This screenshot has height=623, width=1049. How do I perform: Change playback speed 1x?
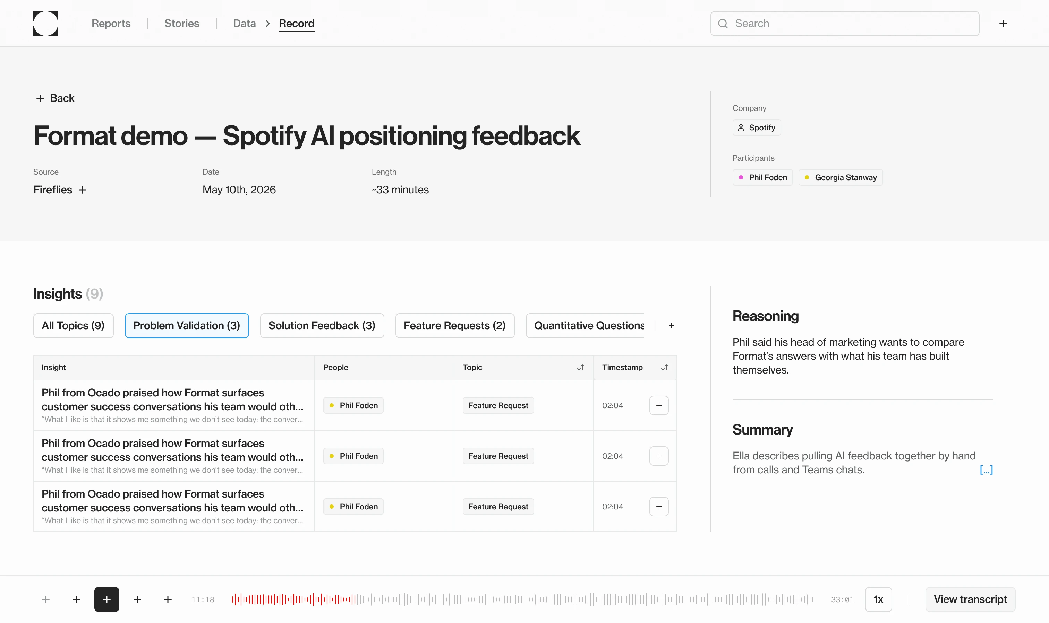click(878, 599)
